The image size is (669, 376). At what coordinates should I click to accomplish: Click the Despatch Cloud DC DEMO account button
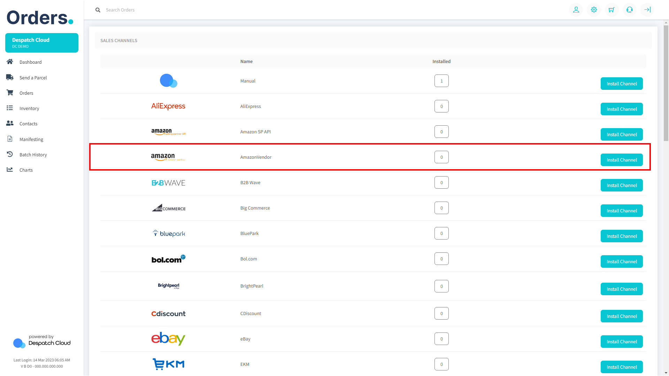click(42, 43)
